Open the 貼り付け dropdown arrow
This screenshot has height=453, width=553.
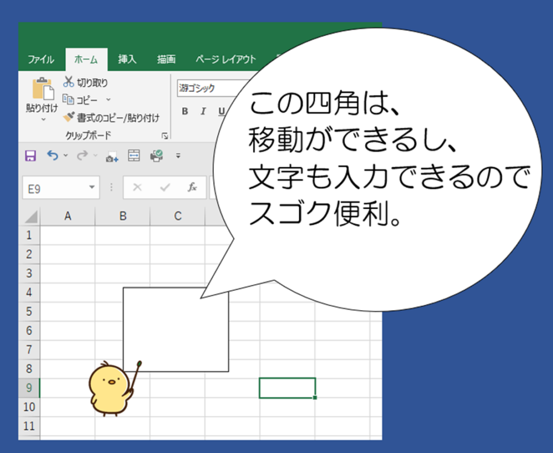point(43,120)
